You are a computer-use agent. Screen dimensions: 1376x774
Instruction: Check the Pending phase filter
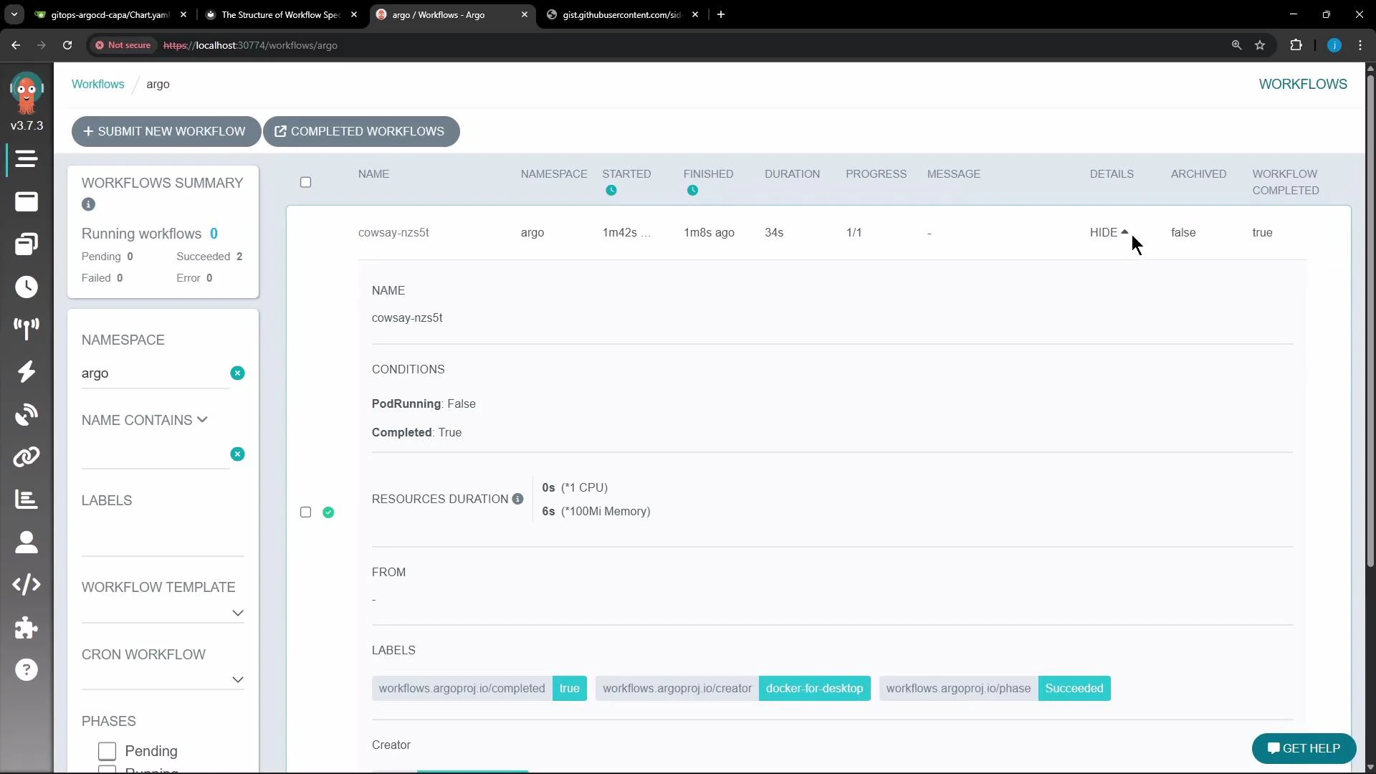tap(107, 751)
